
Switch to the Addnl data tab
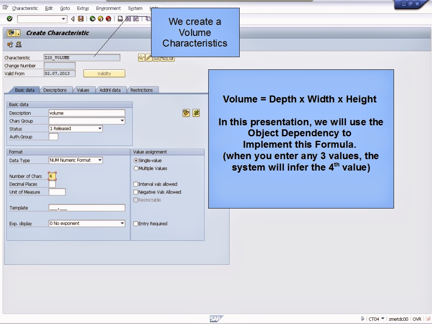coord(110,90)
